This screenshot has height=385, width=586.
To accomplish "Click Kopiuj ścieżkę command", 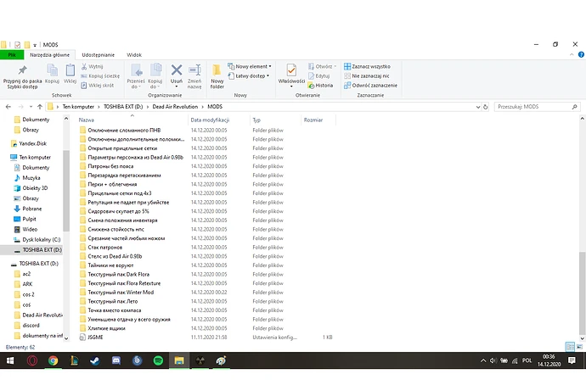I will (100, 75).
